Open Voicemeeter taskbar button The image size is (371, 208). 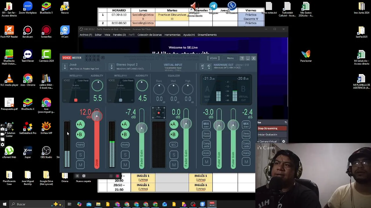(212, 204)
